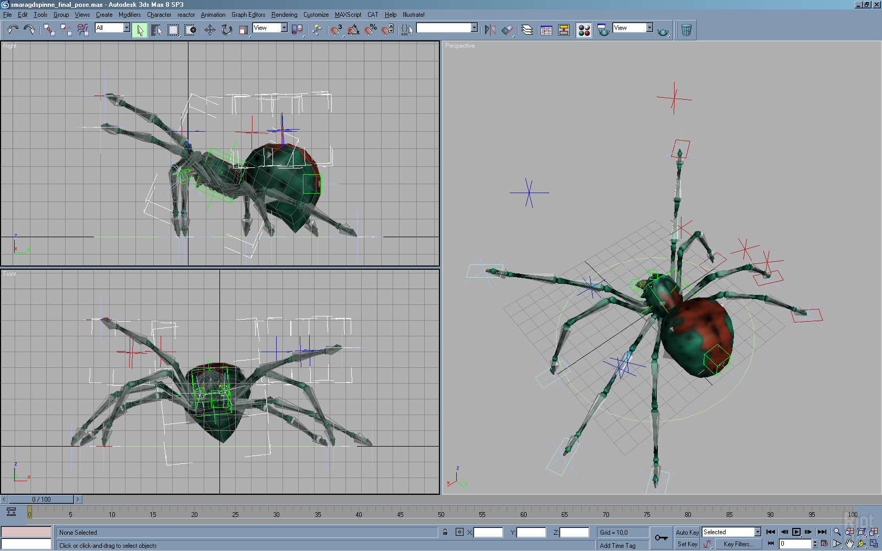Click the Play Animation button
This screenshot has width=882, height=551.
pos(796,532)
